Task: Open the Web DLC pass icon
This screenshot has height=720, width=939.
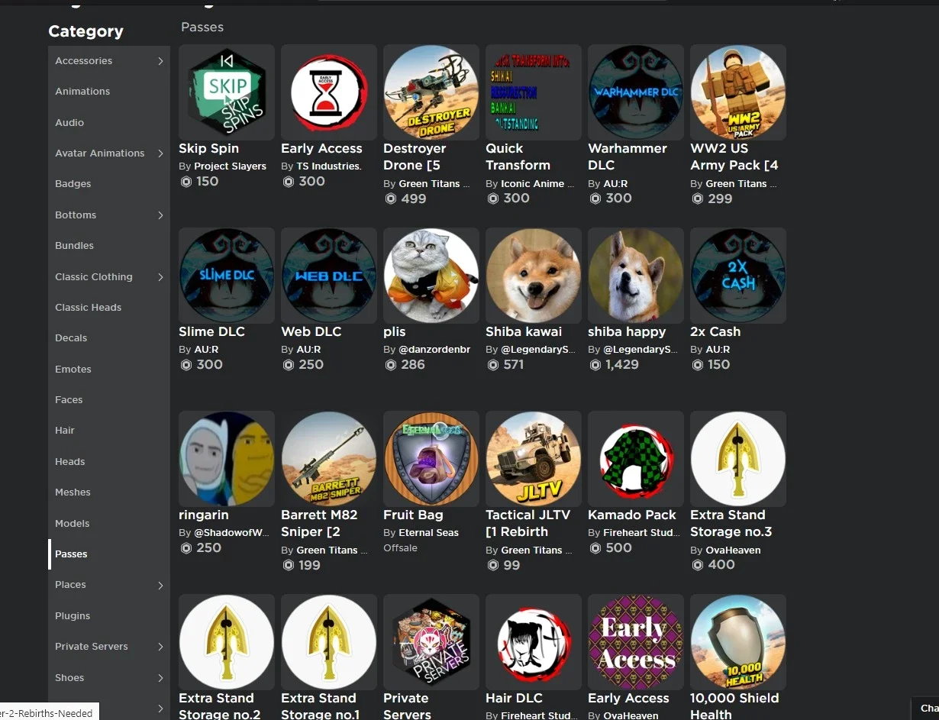Action: pos(329,276)
